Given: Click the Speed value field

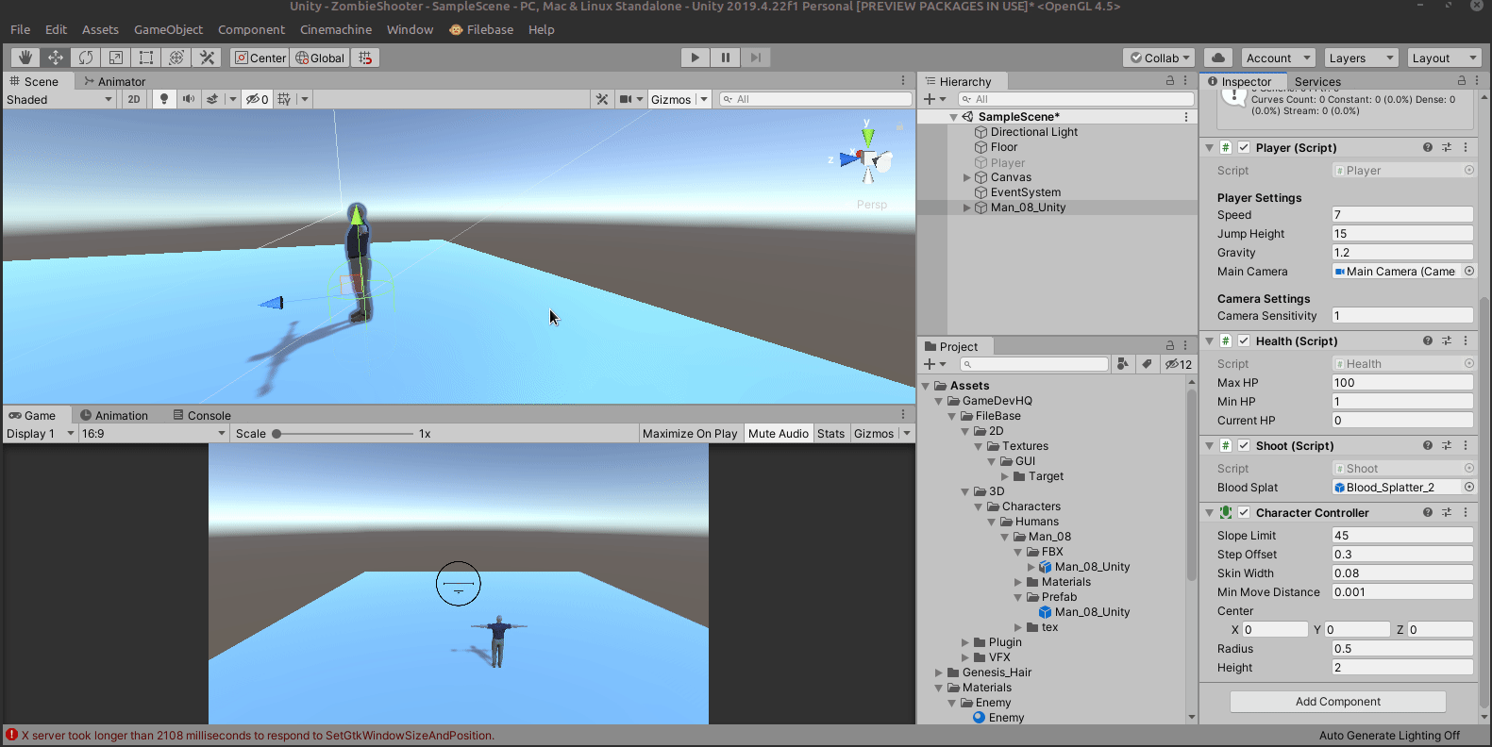Looking at the screenshot, I should point(1401,214).
